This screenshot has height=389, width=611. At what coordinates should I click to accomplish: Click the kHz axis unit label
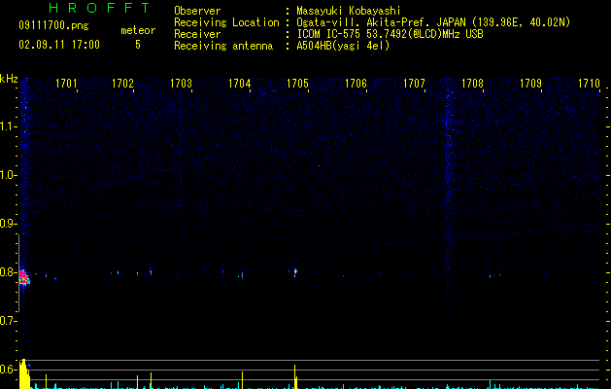pos(9,79)
